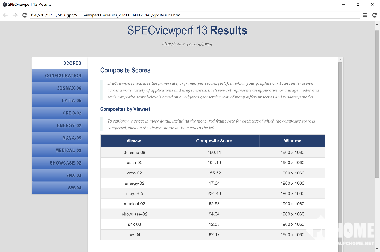Open the SCORES tab
Image resolution: width=380 pixels, height=252 pixels.
point(60,63)
